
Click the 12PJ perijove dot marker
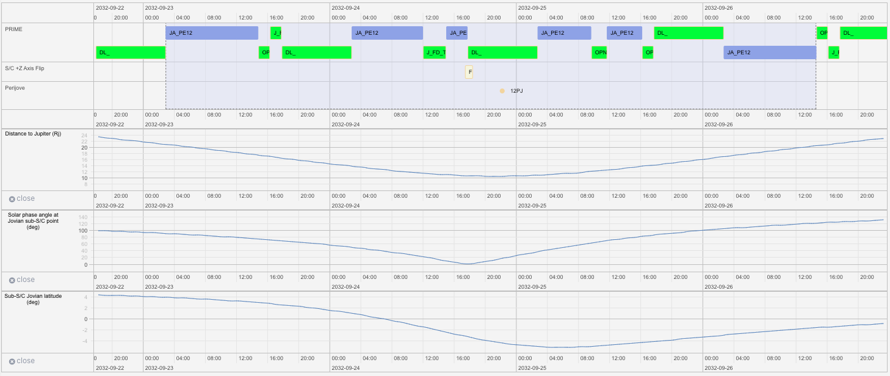point(502,90)
